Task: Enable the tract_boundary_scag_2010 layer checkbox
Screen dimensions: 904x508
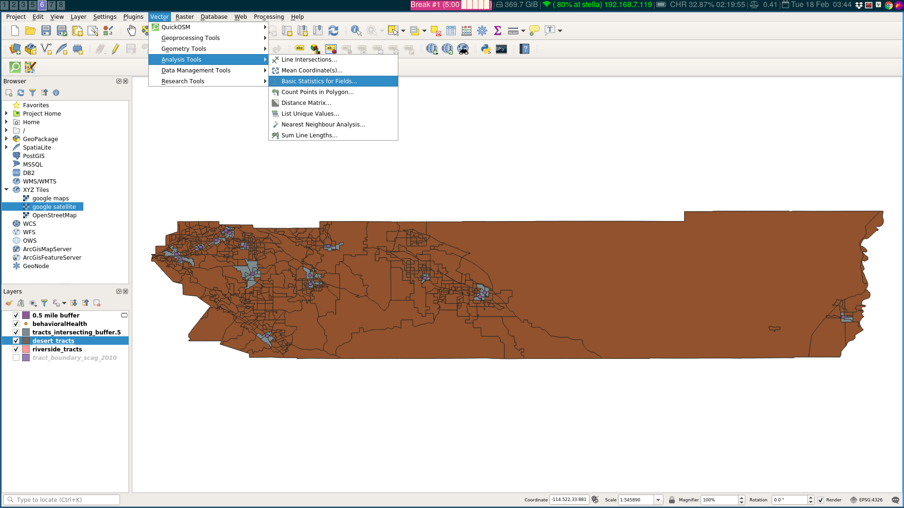Action: (x=16, y=358)
